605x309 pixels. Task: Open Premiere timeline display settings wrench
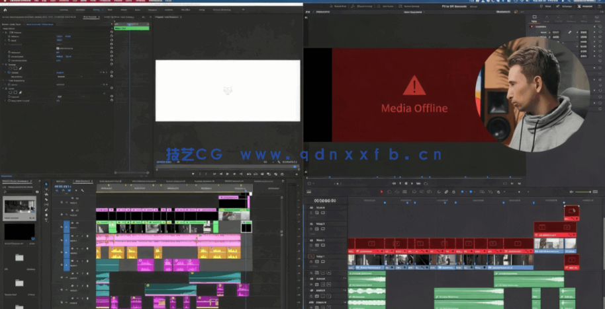tap(82, 190)
